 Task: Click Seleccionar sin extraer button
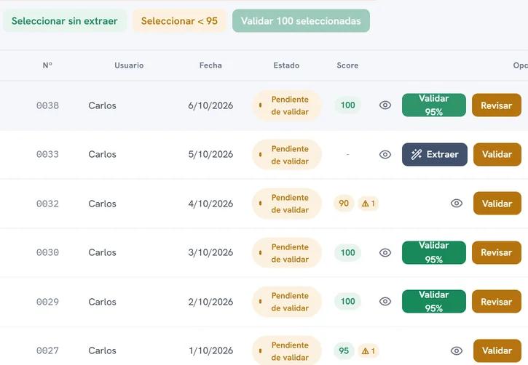(65, 21)
